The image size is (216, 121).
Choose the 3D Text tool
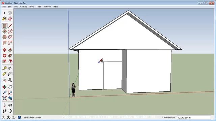point(10,80)
